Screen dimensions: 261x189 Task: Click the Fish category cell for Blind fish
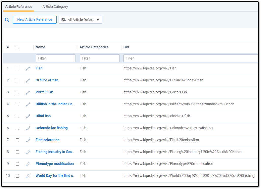tap(83, 116)
